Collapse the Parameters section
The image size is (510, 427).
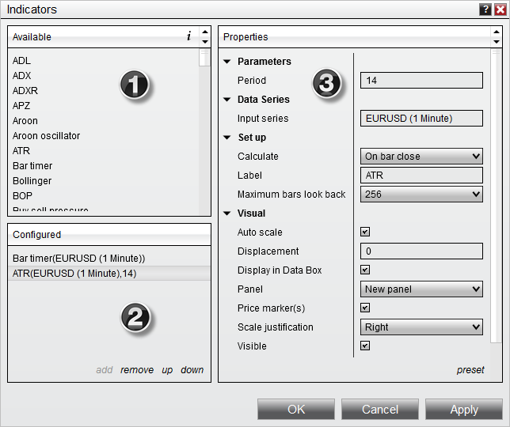pyautogui.click(x=227, y=62)
